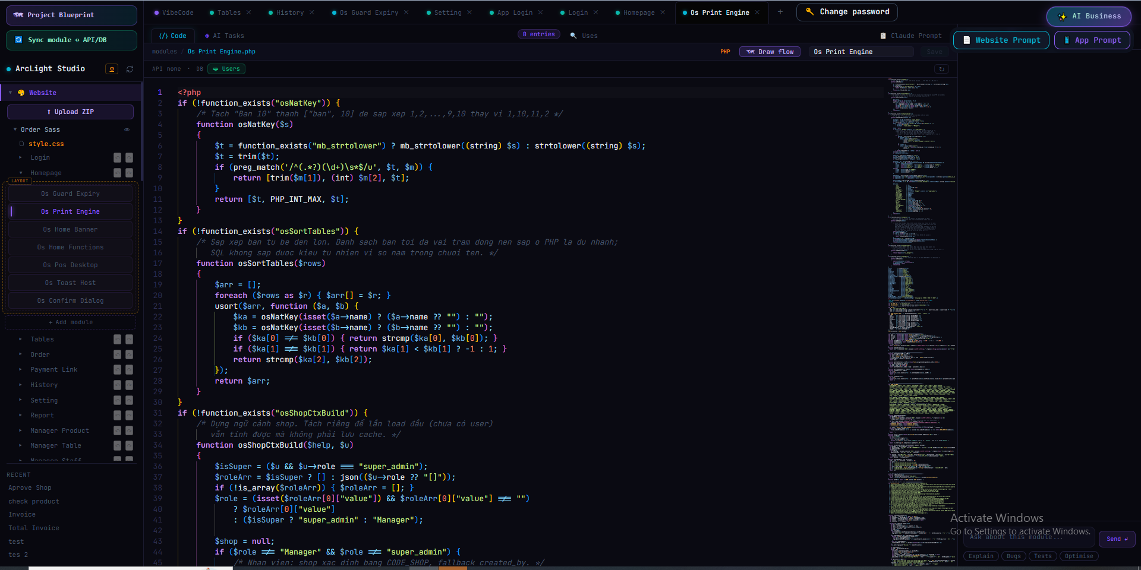Click the Upload ZIP button
This screenshot has height=570, width=1141.
(x=70, y=112)
